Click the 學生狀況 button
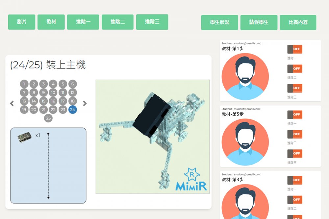This screenshot has height=219, width=329. pyautogui.click(x=219, y=22)
